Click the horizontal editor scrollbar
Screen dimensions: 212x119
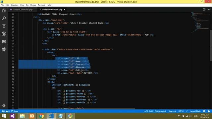[x=77, y=108]
